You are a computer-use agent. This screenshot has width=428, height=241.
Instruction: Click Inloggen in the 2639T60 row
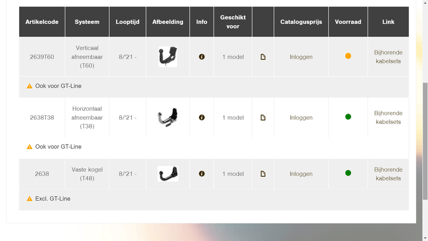coord(301,57)
